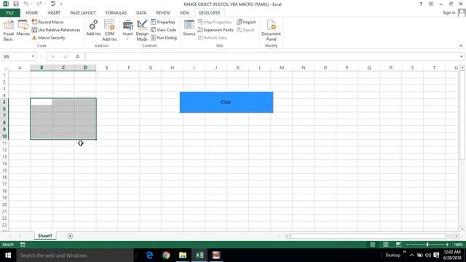This screenshot has height=262, width=466.
Task: Switch to the PAGE LAYOUT tab
Action: click(x=83, y=13)
